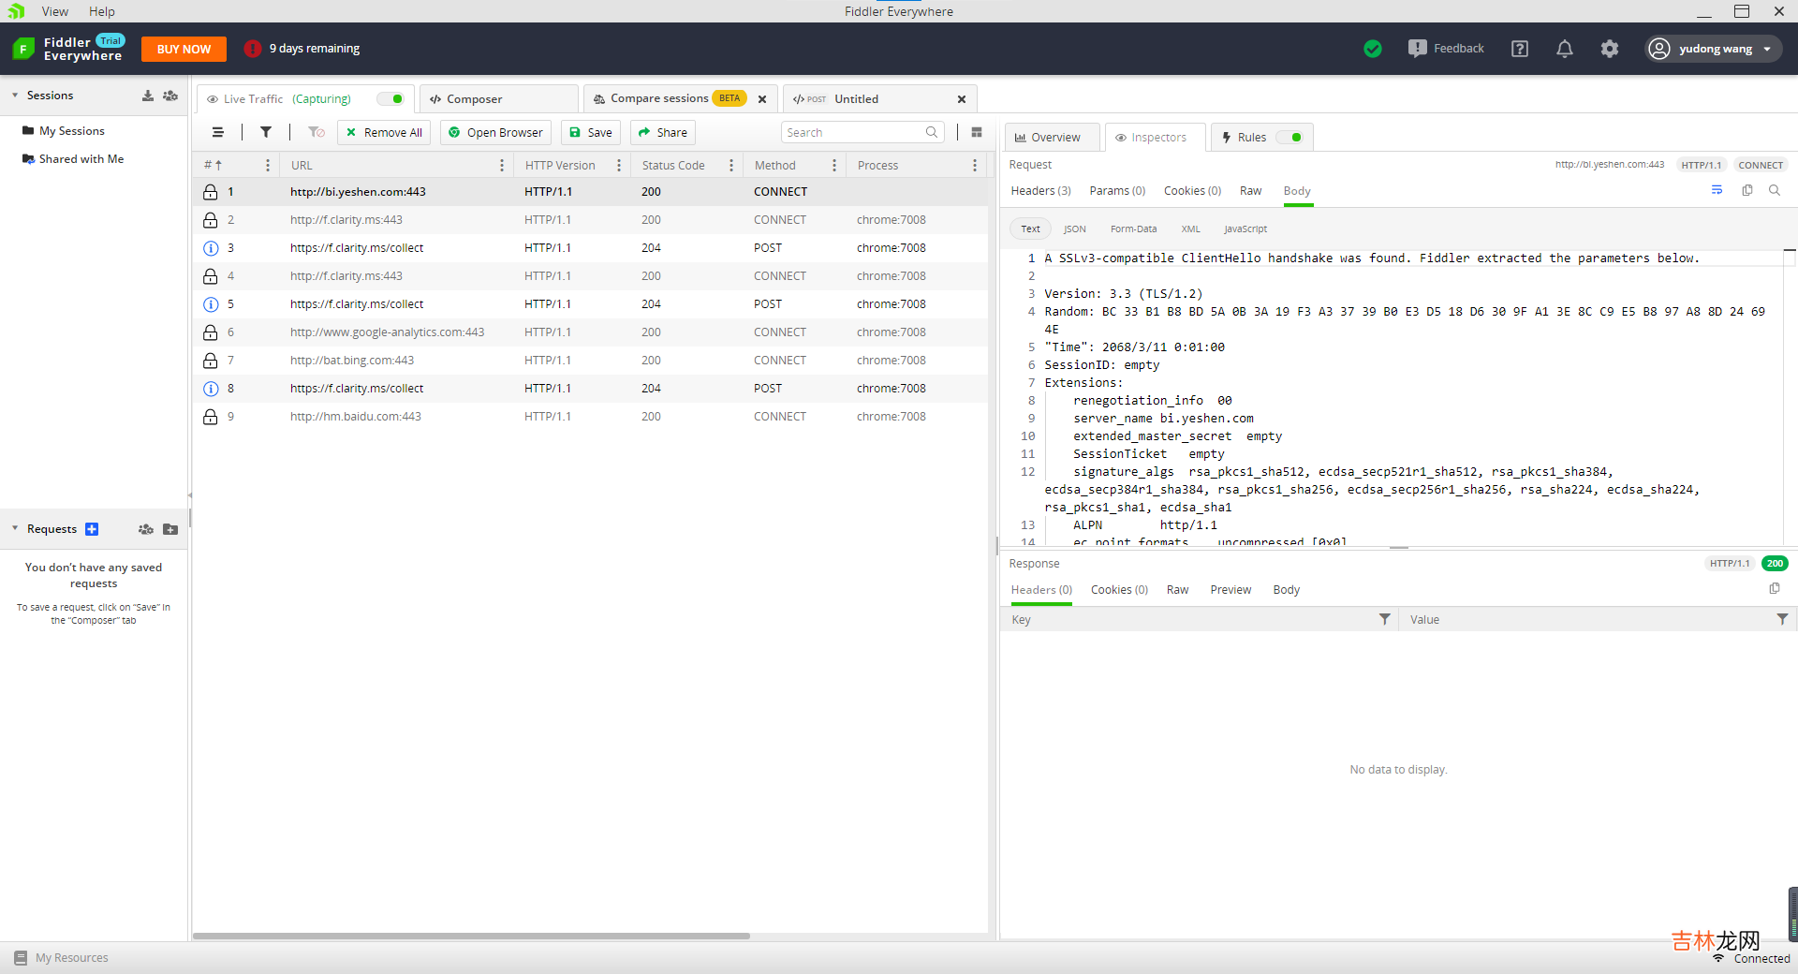Image resolution: width=1798 pixels, height=974 pixels.
Task: Collapse the Sessions section
Action: pos(15,96)
